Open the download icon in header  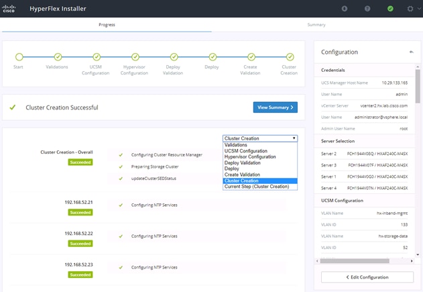pyautogui.click(x=345, y=9)
